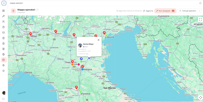The width and height of the screenshot is (203, 102).
Task: Open the ticket section in sidebar
Action: 4,32
